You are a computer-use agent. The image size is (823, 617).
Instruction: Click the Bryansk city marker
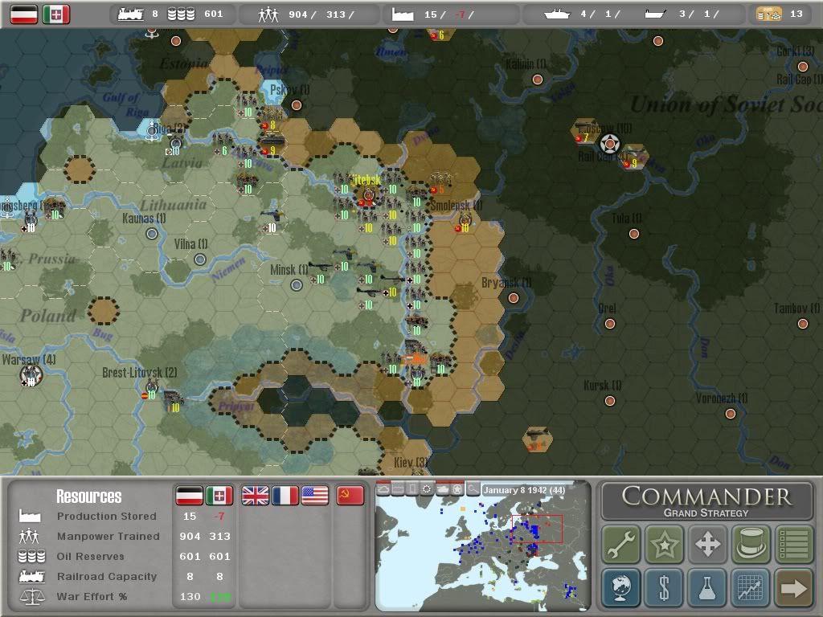point(514,298)
